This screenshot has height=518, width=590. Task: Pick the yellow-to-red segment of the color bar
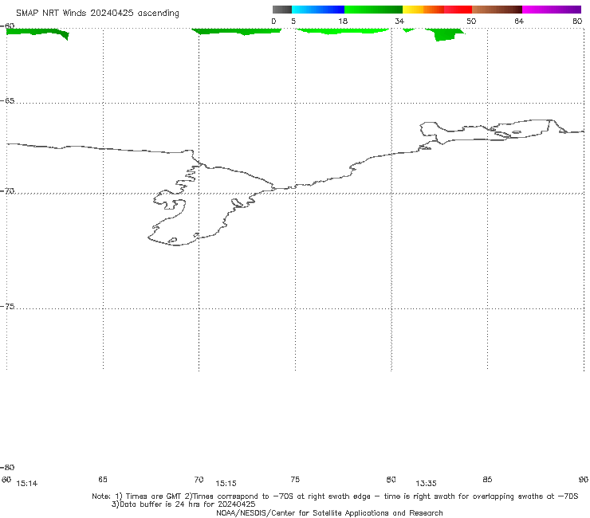tap(437, 10)
